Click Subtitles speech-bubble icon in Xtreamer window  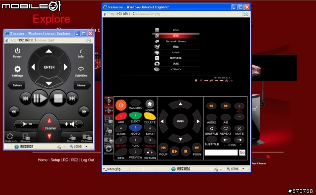coord(81,69)
